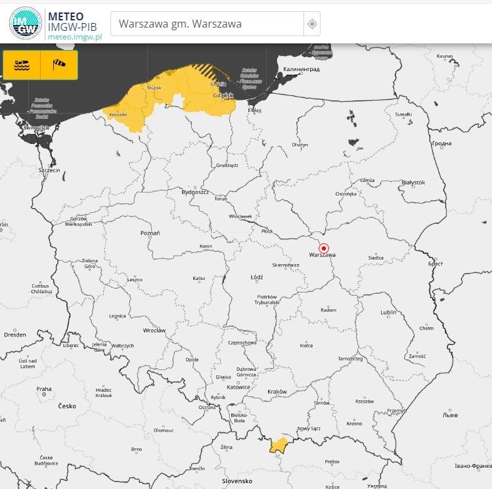492x489 pixels.
Task: Click the Kraków city label on map
Action: click(277, 392)
